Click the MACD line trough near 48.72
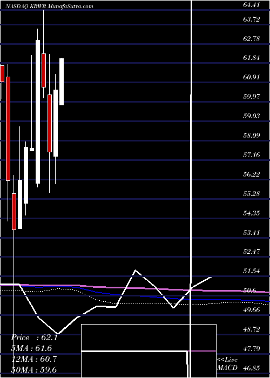This screenshot has width=270, height=378. [x=57, y=333]
